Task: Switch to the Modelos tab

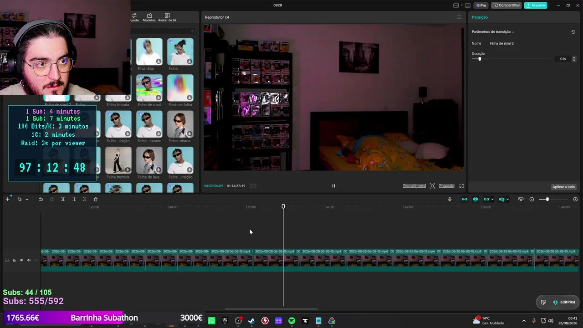Action: 149,17
